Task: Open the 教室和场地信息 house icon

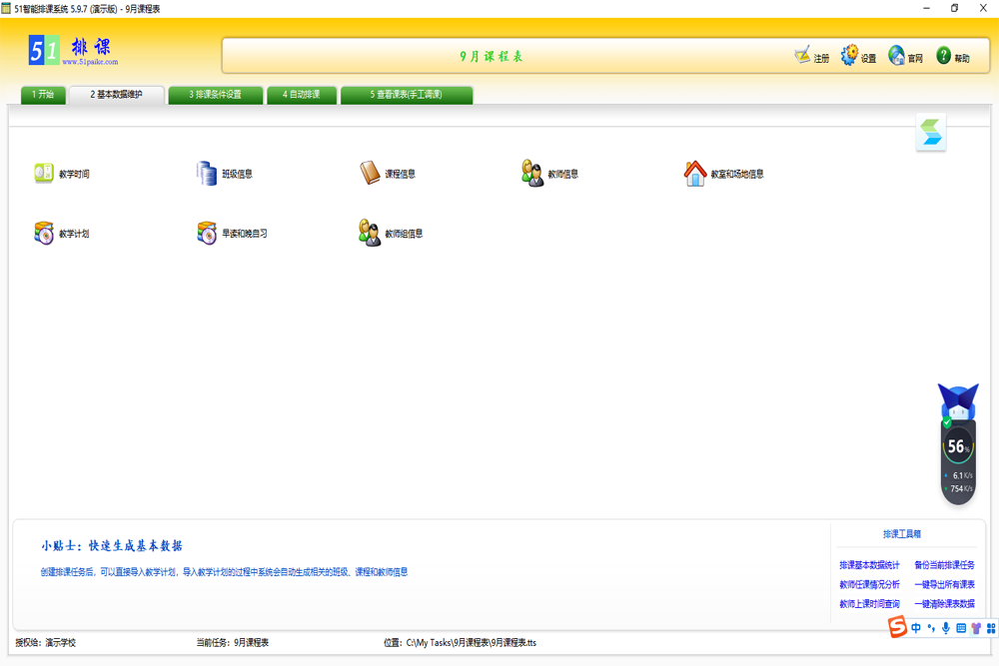Action: 695,174
